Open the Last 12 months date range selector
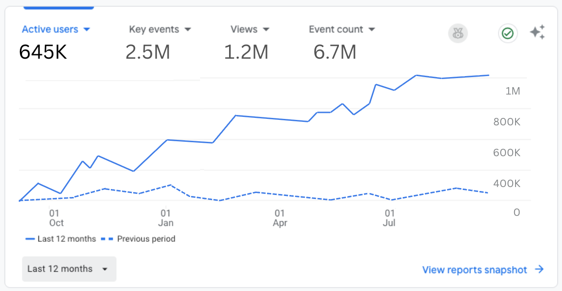This screenshot has height=291, width=562. tap(69, 269)
